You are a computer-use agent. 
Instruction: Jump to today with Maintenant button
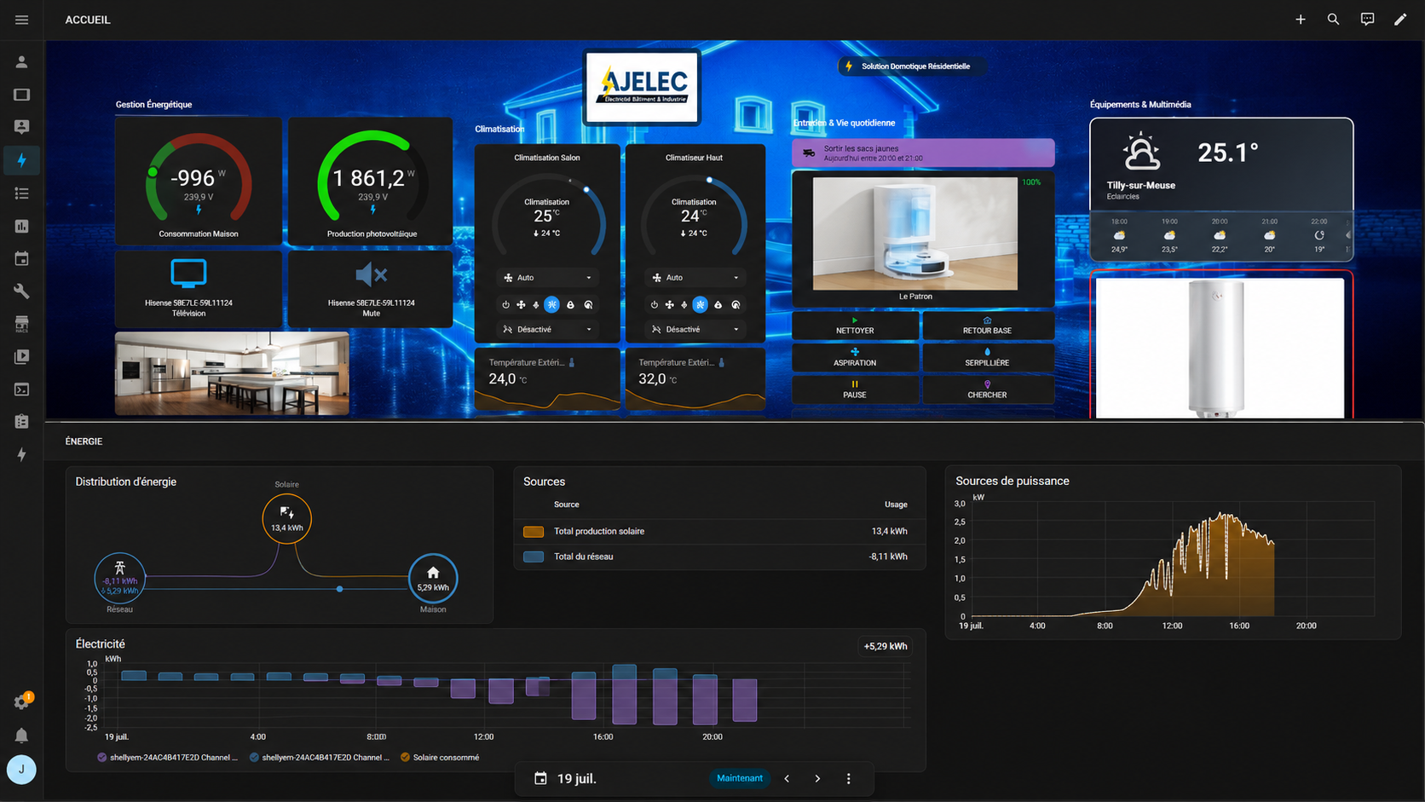click(739, 778)
